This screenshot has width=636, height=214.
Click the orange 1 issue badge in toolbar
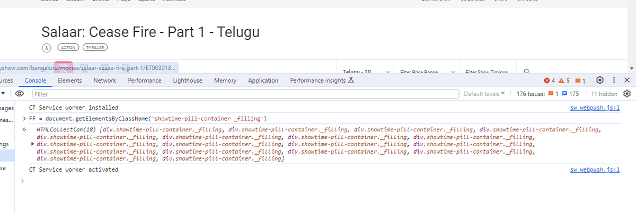point(553,94)
